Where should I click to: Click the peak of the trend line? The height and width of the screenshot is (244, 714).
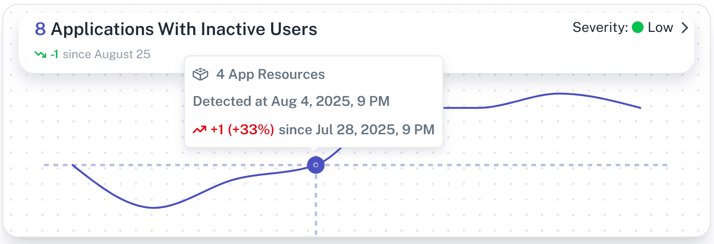558,94
